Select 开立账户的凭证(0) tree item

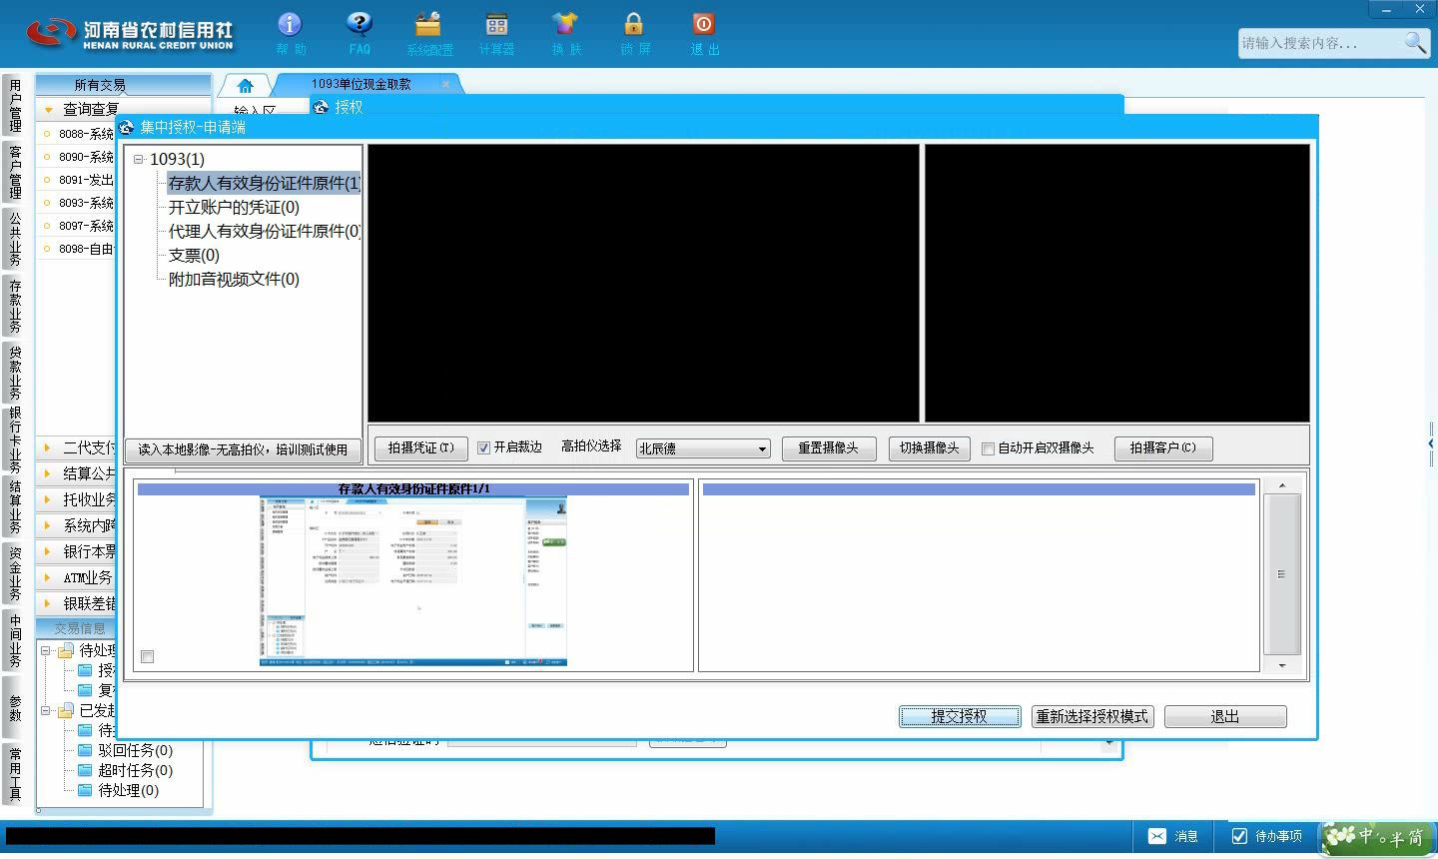(234, 207)
